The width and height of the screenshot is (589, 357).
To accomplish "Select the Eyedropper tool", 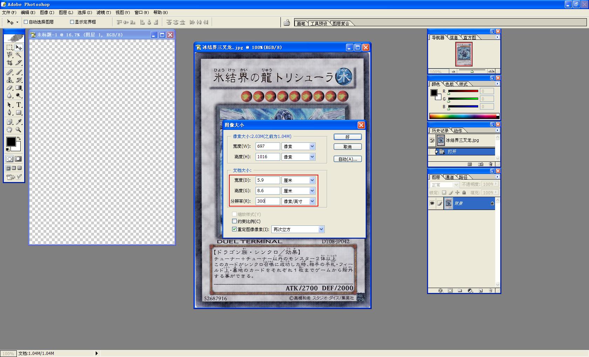I will 19,122.
